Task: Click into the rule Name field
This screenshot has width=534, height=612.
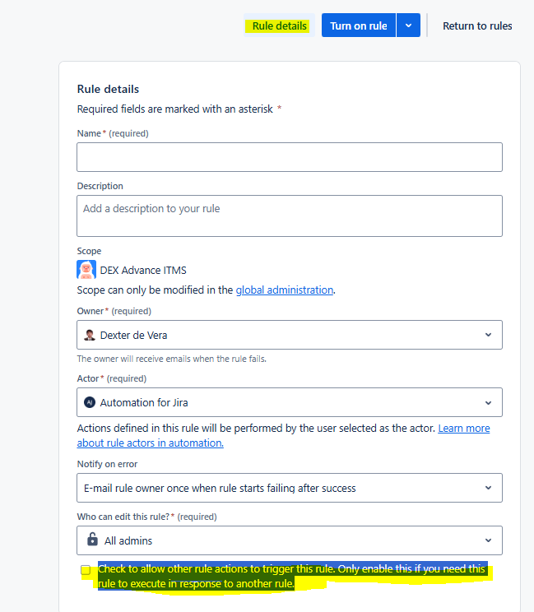Action: 289,157
